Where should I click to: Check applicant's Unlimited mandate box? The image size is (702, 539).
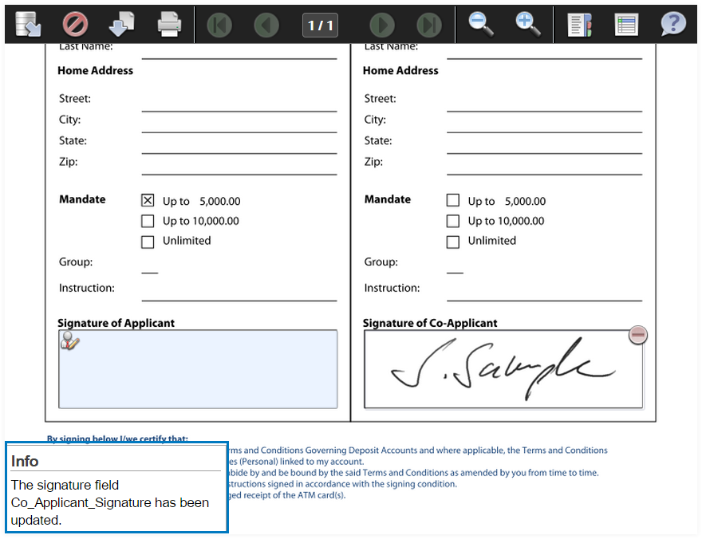[148, 242]
